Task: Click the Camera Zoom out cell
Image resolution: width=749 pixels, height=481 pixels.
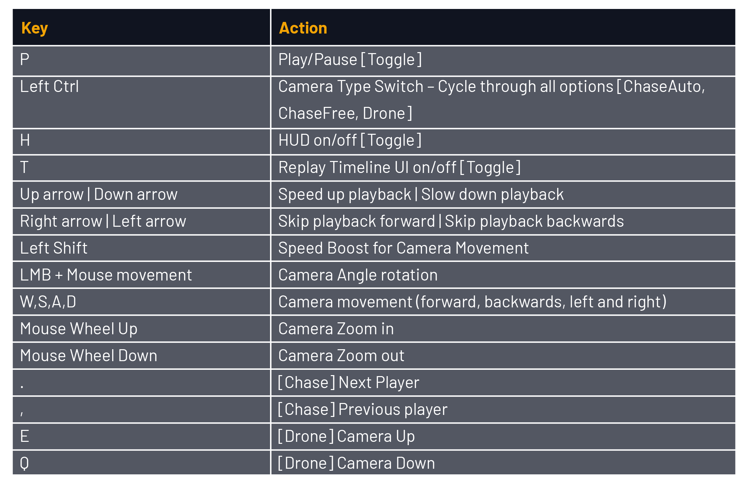Action: coord(341,356)
